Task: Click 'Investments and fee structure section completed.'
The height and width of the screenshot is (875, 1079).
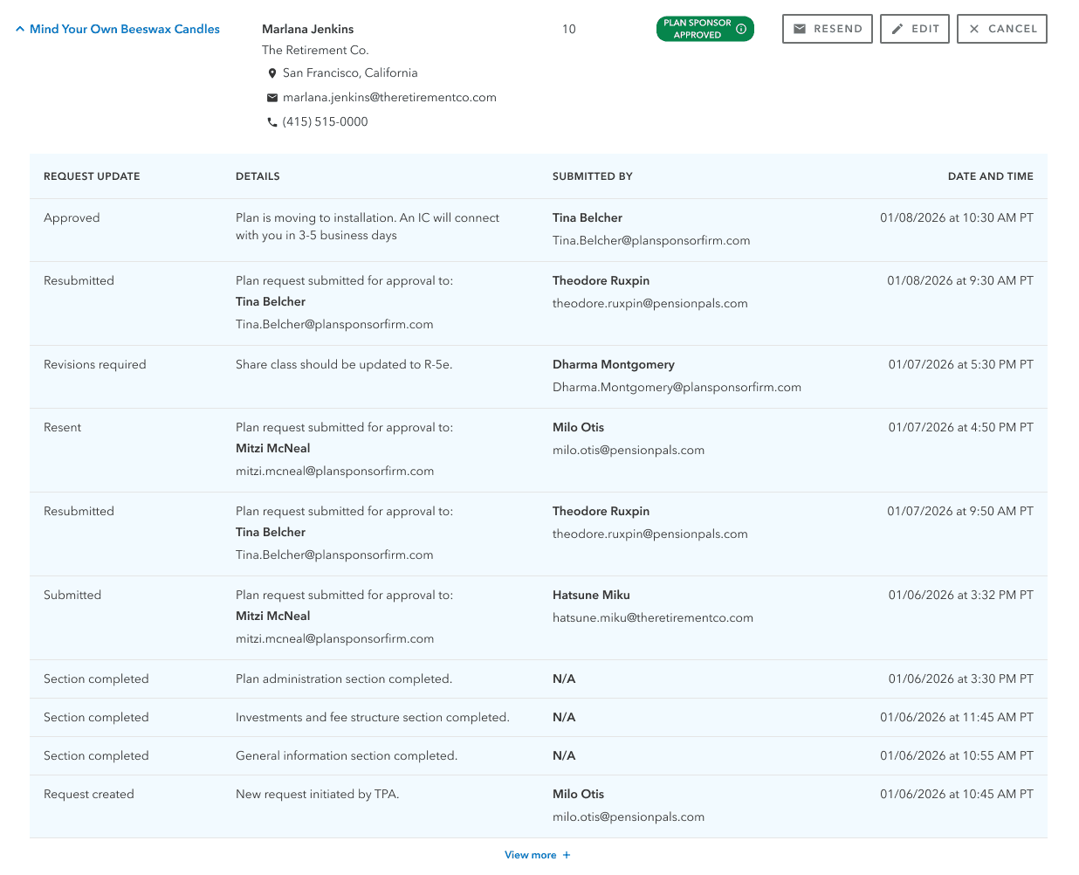Action: [x=373, y=718]
